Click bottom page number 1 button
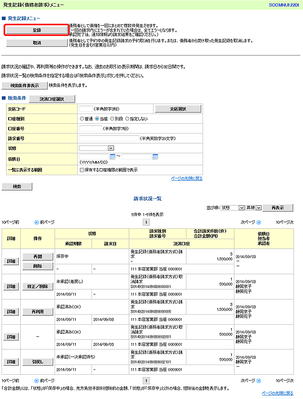303x399 pixels. [x=146, y=381]
